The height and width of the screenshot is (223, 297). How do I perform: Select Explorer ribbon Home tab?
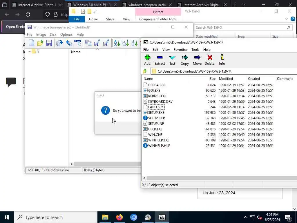pos(93,19)
